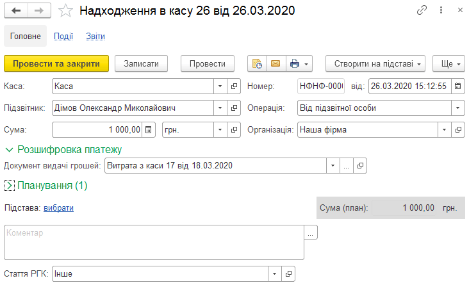Expand the Стаття РГК dropdown
Screen dimensions: 469x285
click(x=275, y=274)
